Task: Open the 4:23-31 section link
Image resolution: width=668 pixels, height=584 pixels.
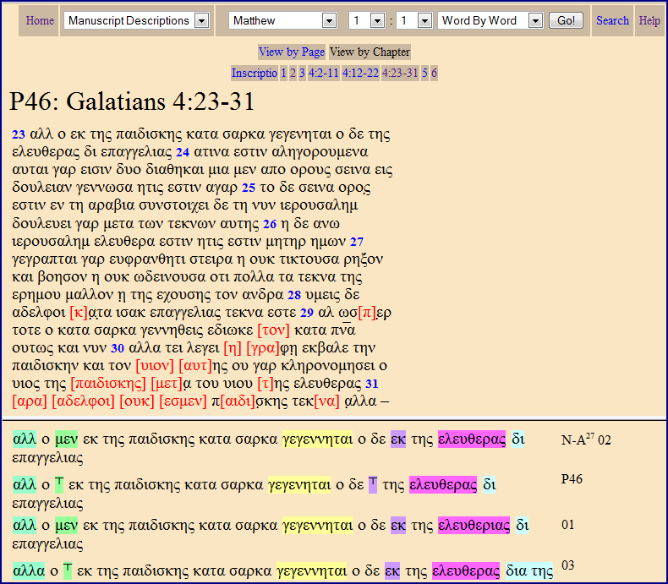Action: pyautogui.click(x=400, y=74)
